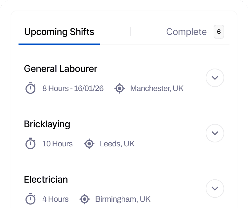Image resolution: width=248 pixels, height=208 pixels.
Task: Expand the Electrician shift details
Action: click(215, 189)
